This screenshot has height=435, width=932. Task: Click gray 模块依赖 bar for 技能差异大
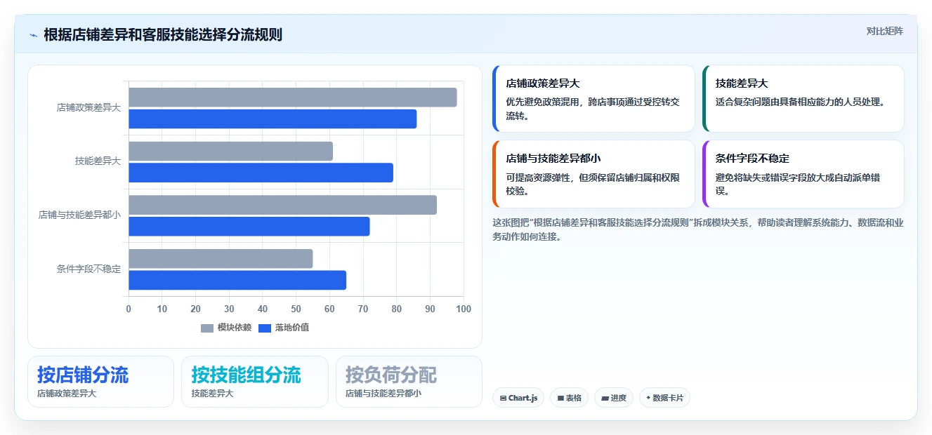(230, 151)
